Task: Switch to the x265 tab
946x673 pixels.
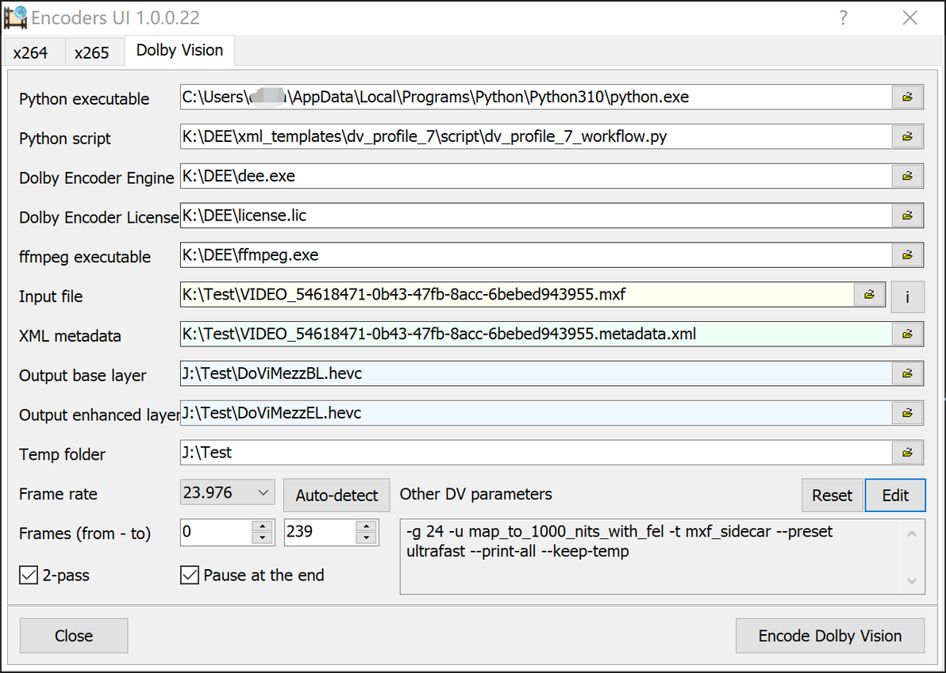Action: [x=92, y=52]
